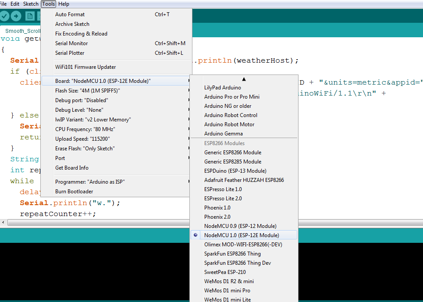The height and width of the screenshot is (302, 423).
Task: Select Phoenix 1.0 board
Action: point(244,208)
